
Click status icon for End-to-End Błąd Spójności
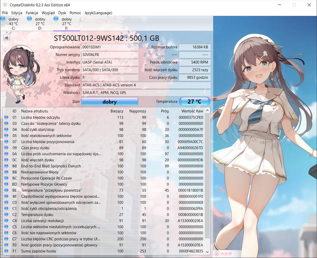6,166
